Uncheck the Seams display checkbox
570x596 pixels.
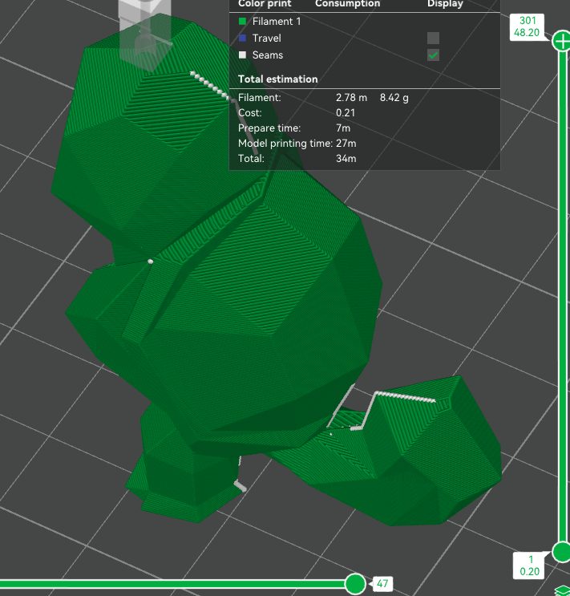tap(433, 55)
